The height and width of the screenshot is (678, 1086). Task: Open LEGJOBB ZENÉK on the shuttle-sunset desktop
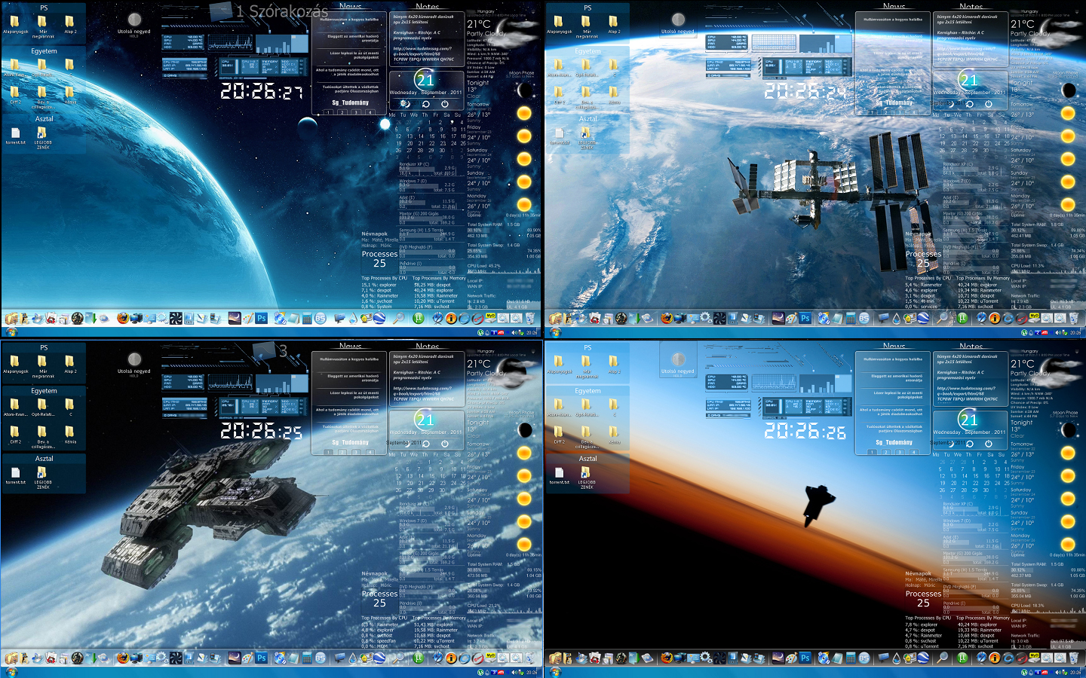coord(587,478)
